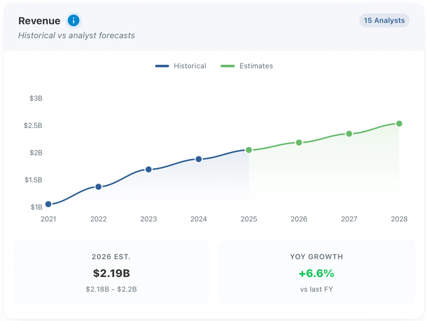The width and height of the screenshot is (426, 321).
Task: Click the 2025 x-axis label
Action: point(249,219)
